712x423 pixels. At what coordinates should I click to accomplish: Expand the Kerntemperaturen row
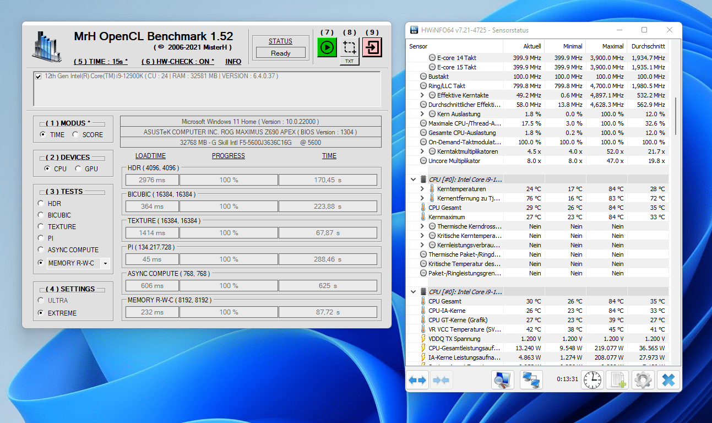coord(422,189)
